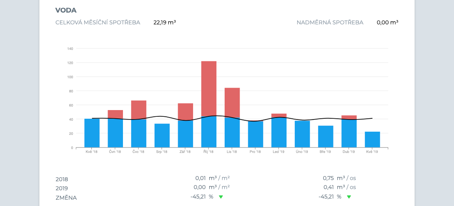454x206 pixels.
Task: Click green down arrow beside m³/m² change
Action: click(221, 197)
